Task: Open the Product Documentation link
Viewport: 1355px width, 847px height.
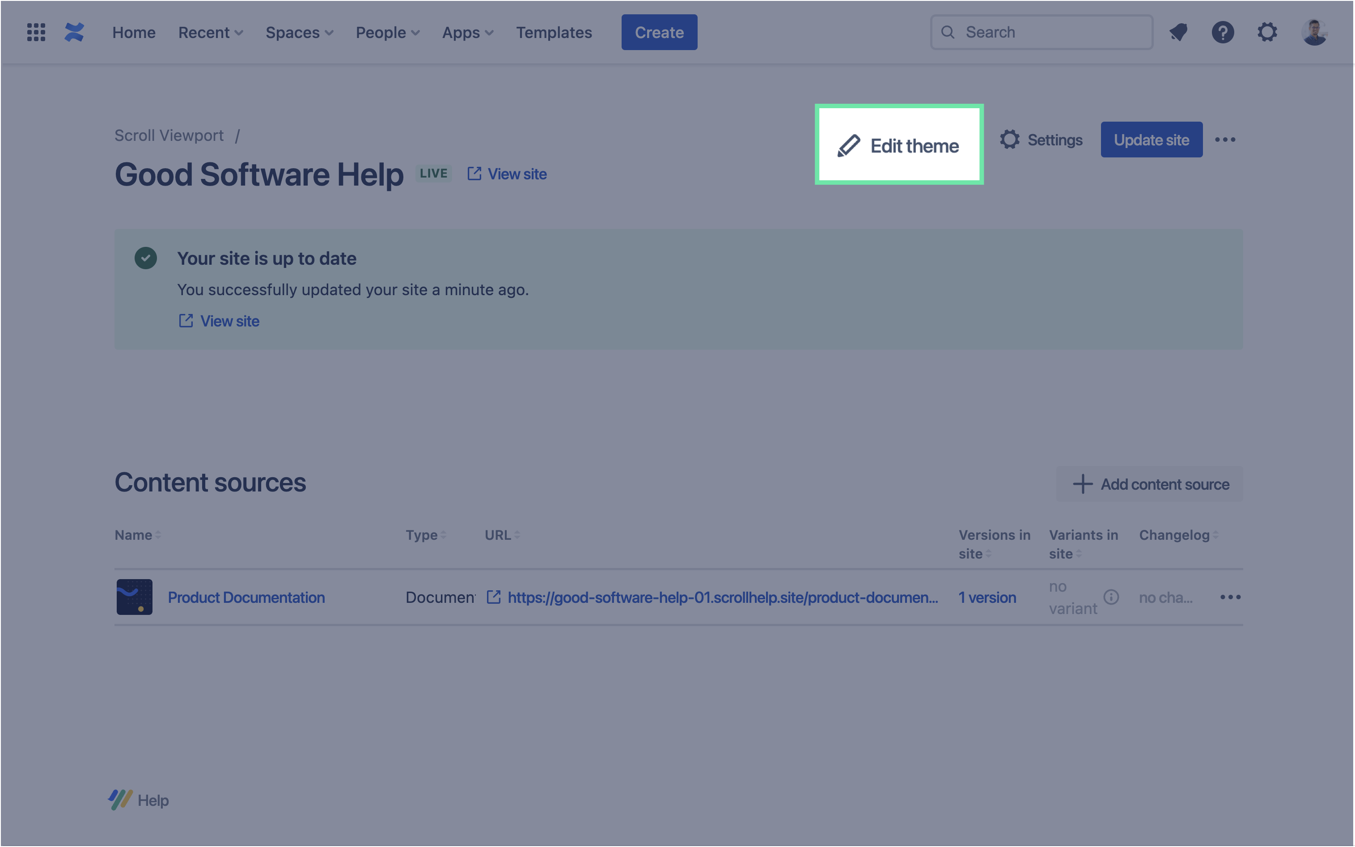Action: pos(246,598)
